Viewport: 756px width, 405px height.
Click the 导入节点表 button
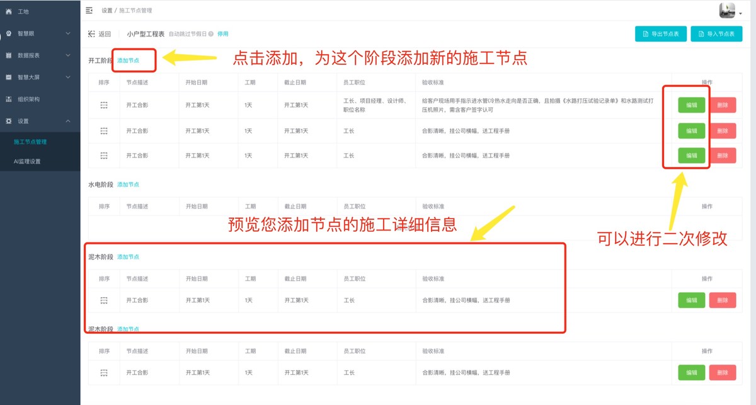point(716,34)
